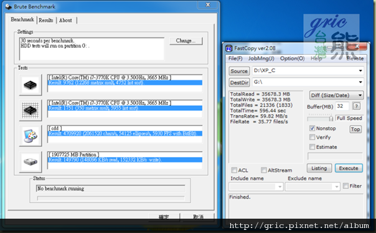Click the Execute button
This screenshot has height=233, width=376.
[x=349, y=168]
